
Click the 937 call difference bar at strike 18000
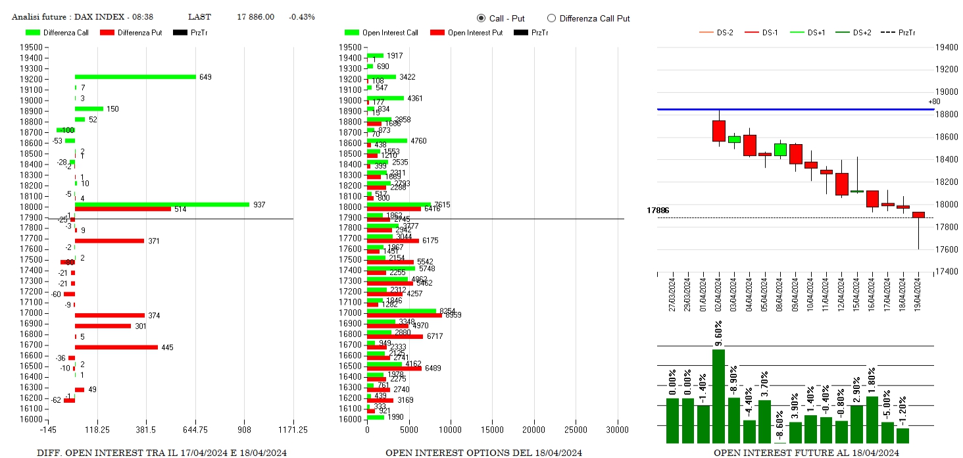162,205
